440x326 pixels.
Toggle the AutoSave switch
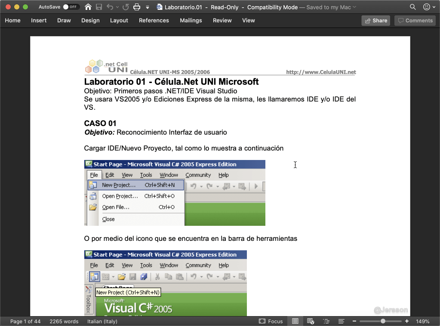tap(71, 7)
